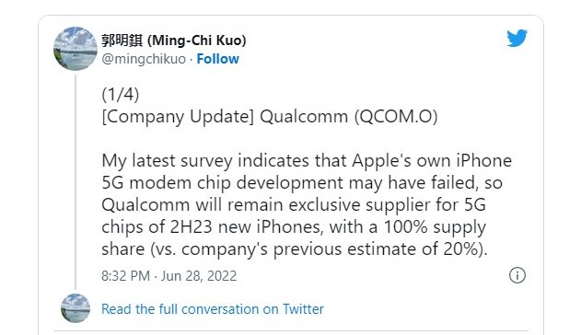581x335 pixels.
Task: Open Ming-Chi Kuo's large profile avatar
Action: pyautogui.click(x=76, y=49)
